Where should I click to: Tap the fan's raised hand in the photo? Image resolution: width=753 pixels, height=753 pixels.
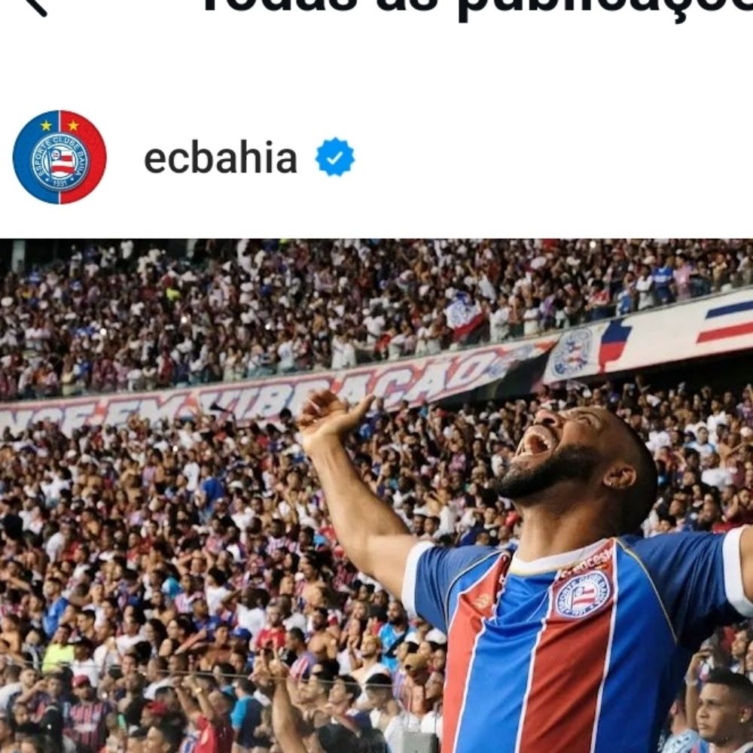(331, 413)
